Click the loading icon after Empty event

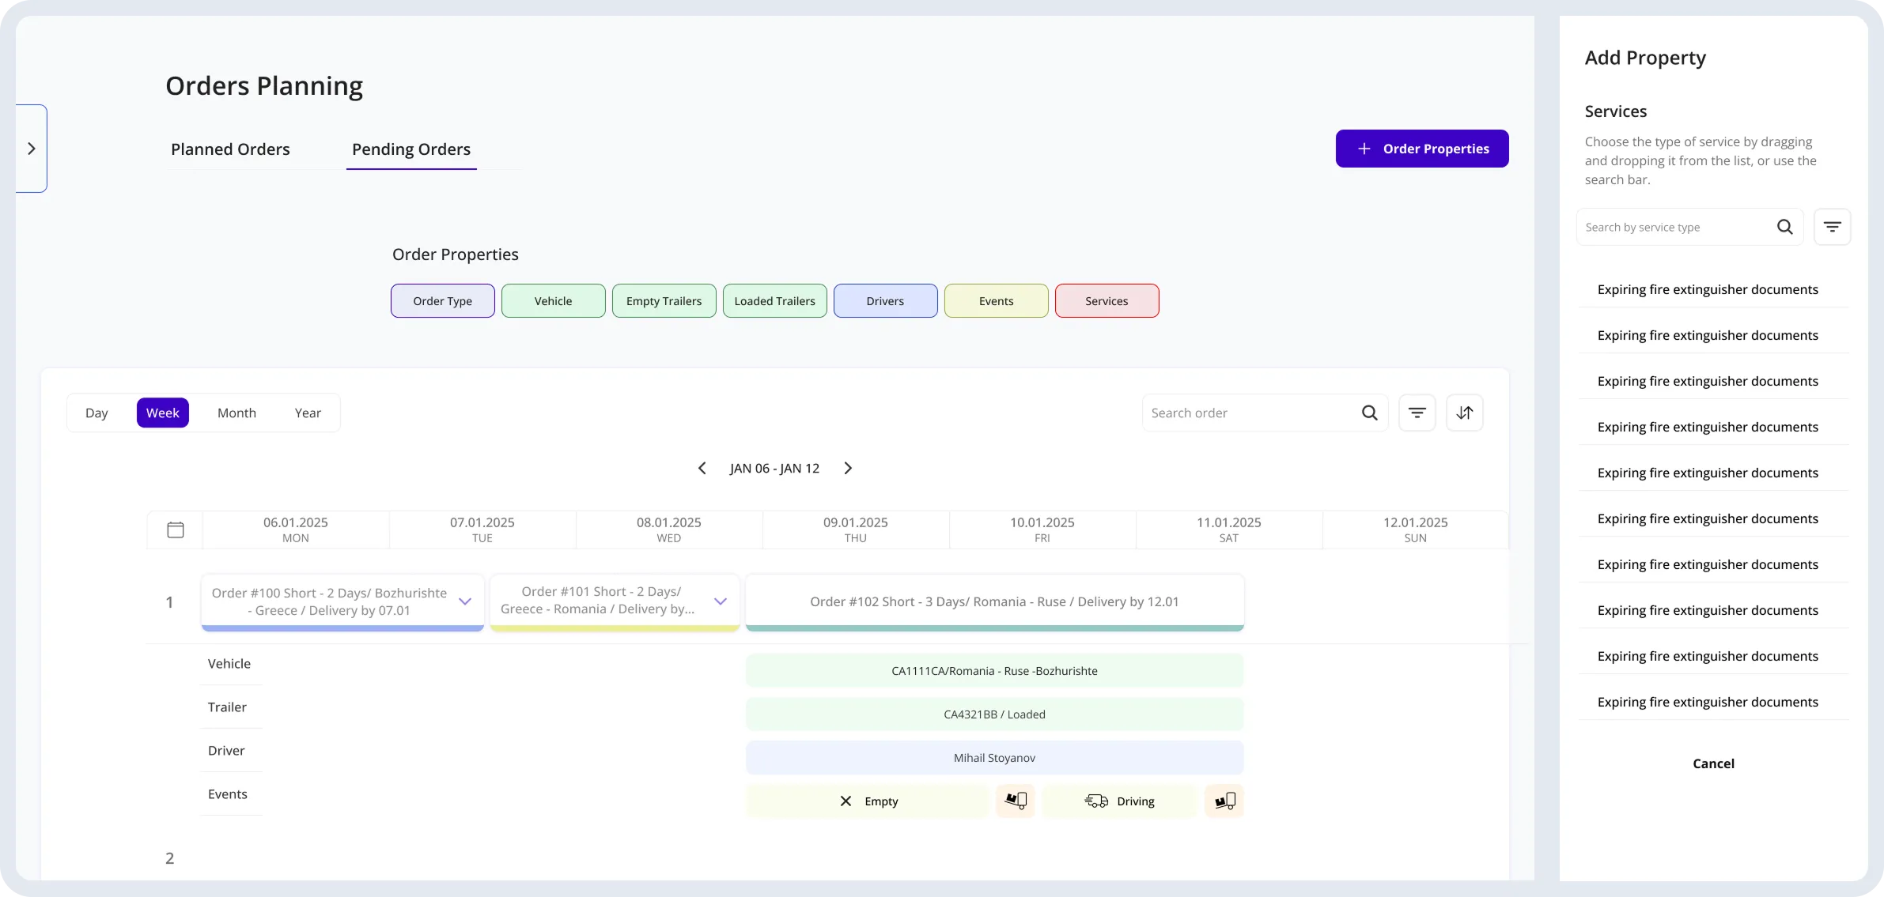tap(1016, 801)
